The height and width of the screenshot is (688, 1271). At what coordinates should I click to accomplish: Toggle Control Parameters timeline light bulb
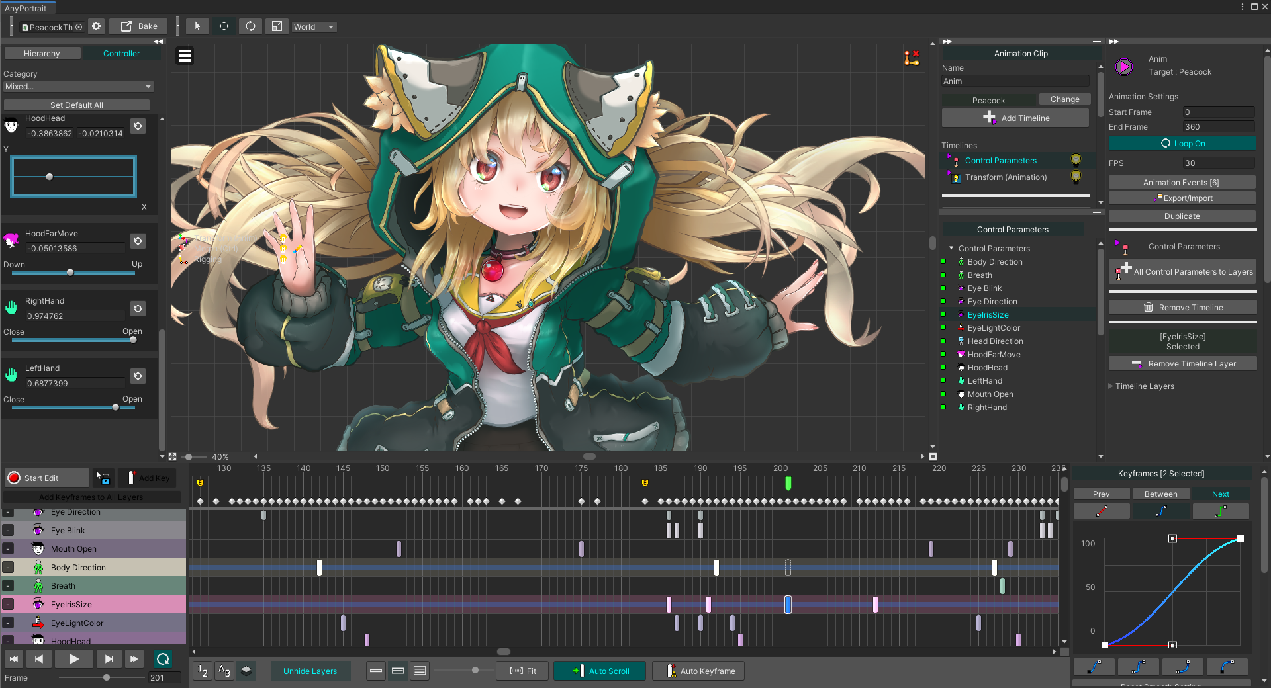[1076, 160]
